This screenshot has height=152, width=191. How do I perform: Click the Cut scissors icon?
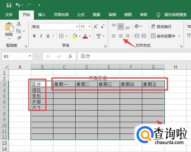19,24
